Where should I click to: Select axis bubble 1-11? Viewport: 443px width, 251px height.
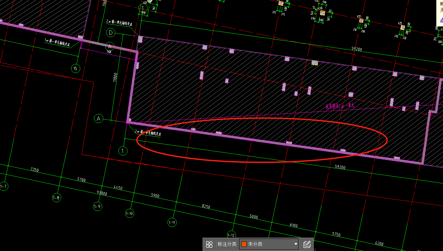(172, 222)
